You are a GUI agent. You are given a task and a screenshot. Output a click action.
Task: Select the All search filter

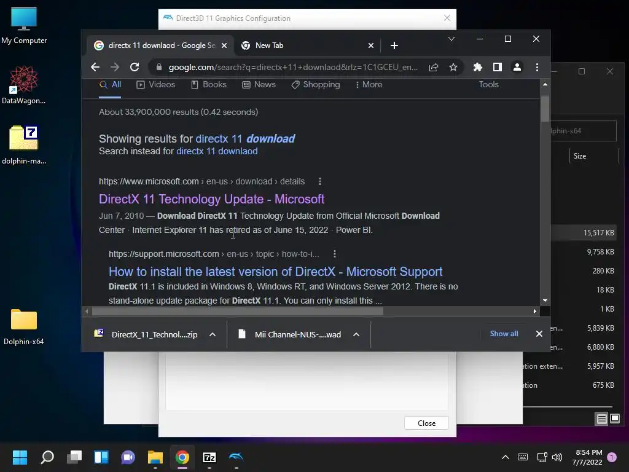pos(111,85)
